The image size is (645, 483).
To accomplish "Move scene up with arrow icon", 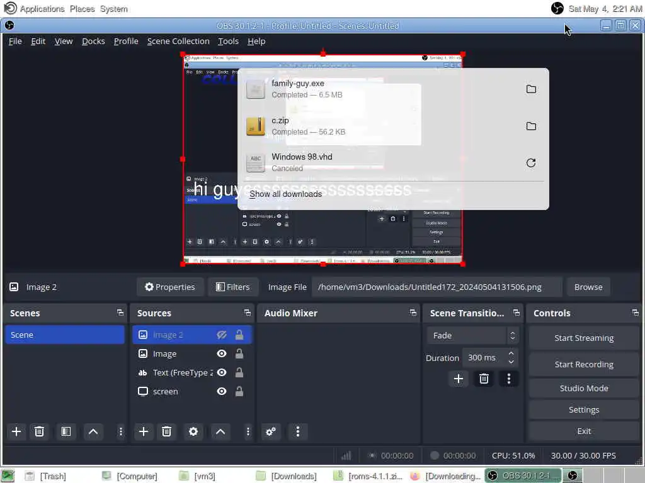I will click(x=93, y=431).
